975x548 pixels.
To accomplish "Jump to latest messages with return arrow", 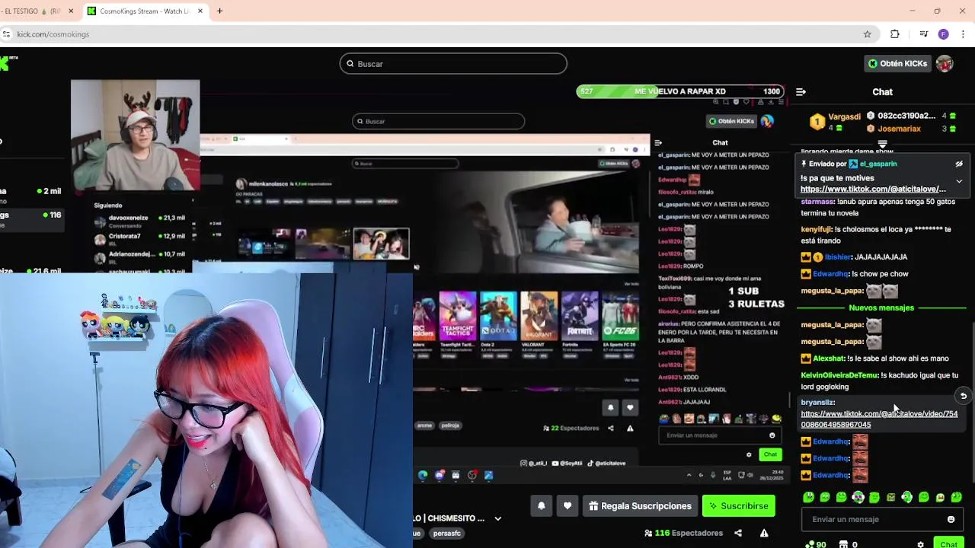I will tap(963, 396).
